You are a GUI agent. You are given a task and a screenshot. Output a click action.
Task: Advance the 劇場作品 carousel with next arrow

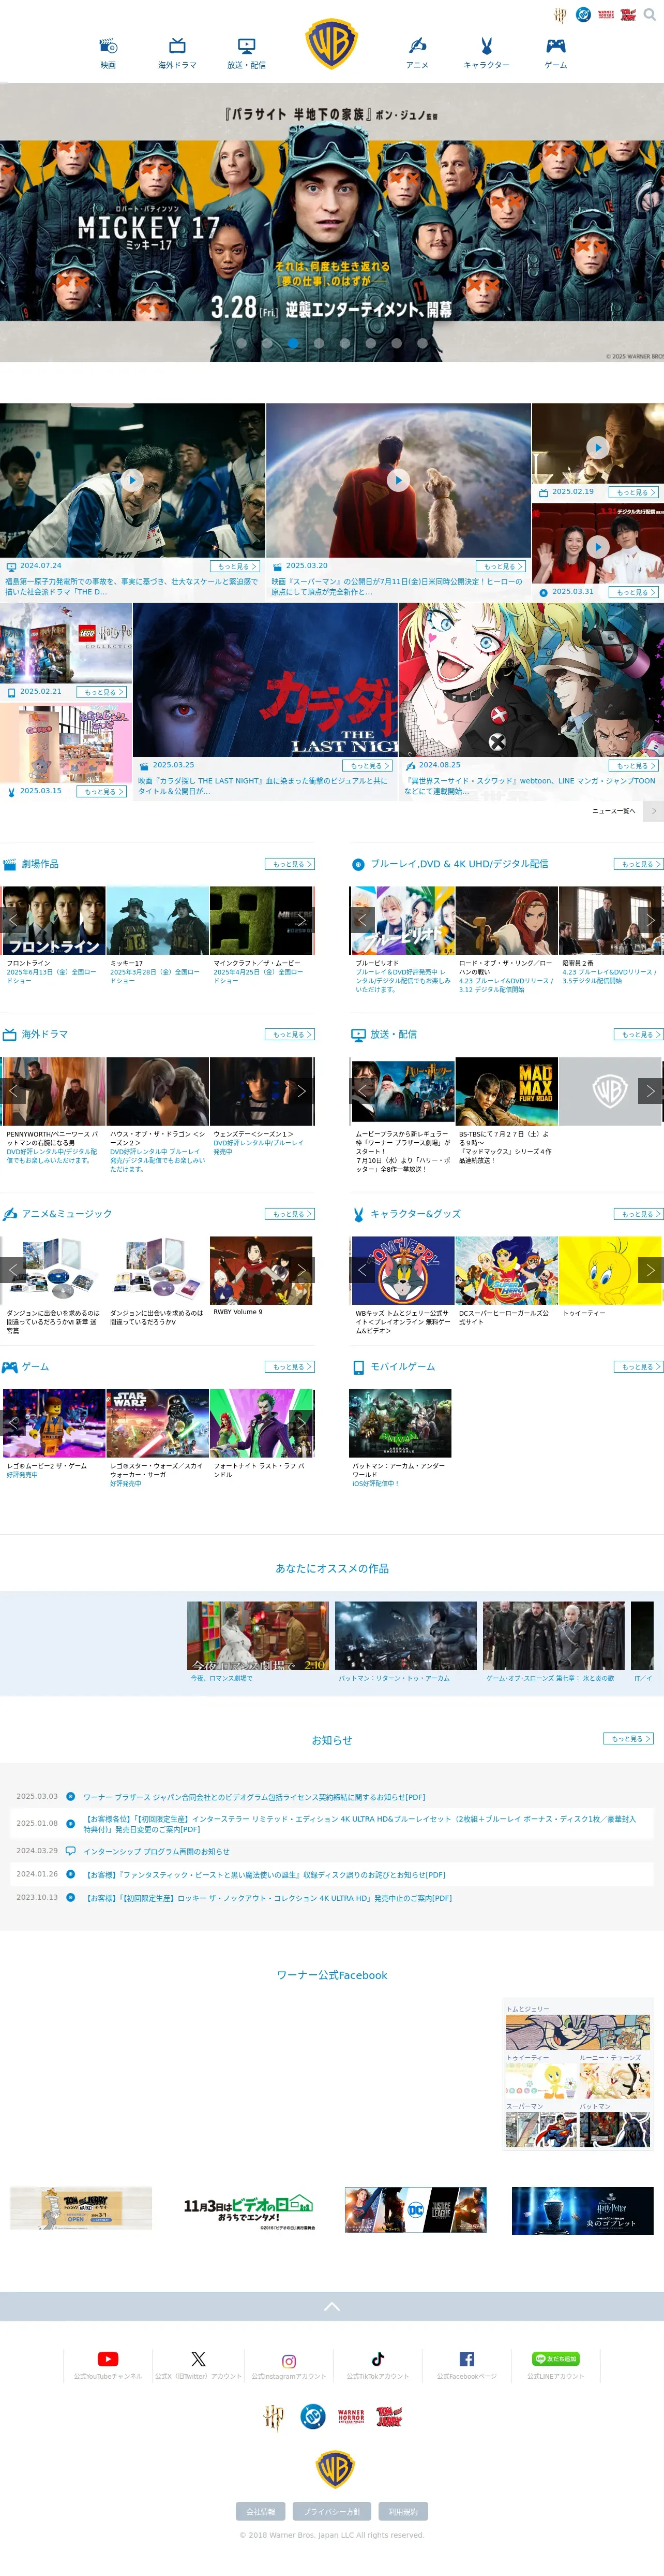301,920
